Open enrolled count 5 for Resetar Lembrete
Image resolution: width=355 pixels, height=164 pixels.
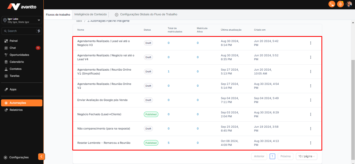pos(169,143)
